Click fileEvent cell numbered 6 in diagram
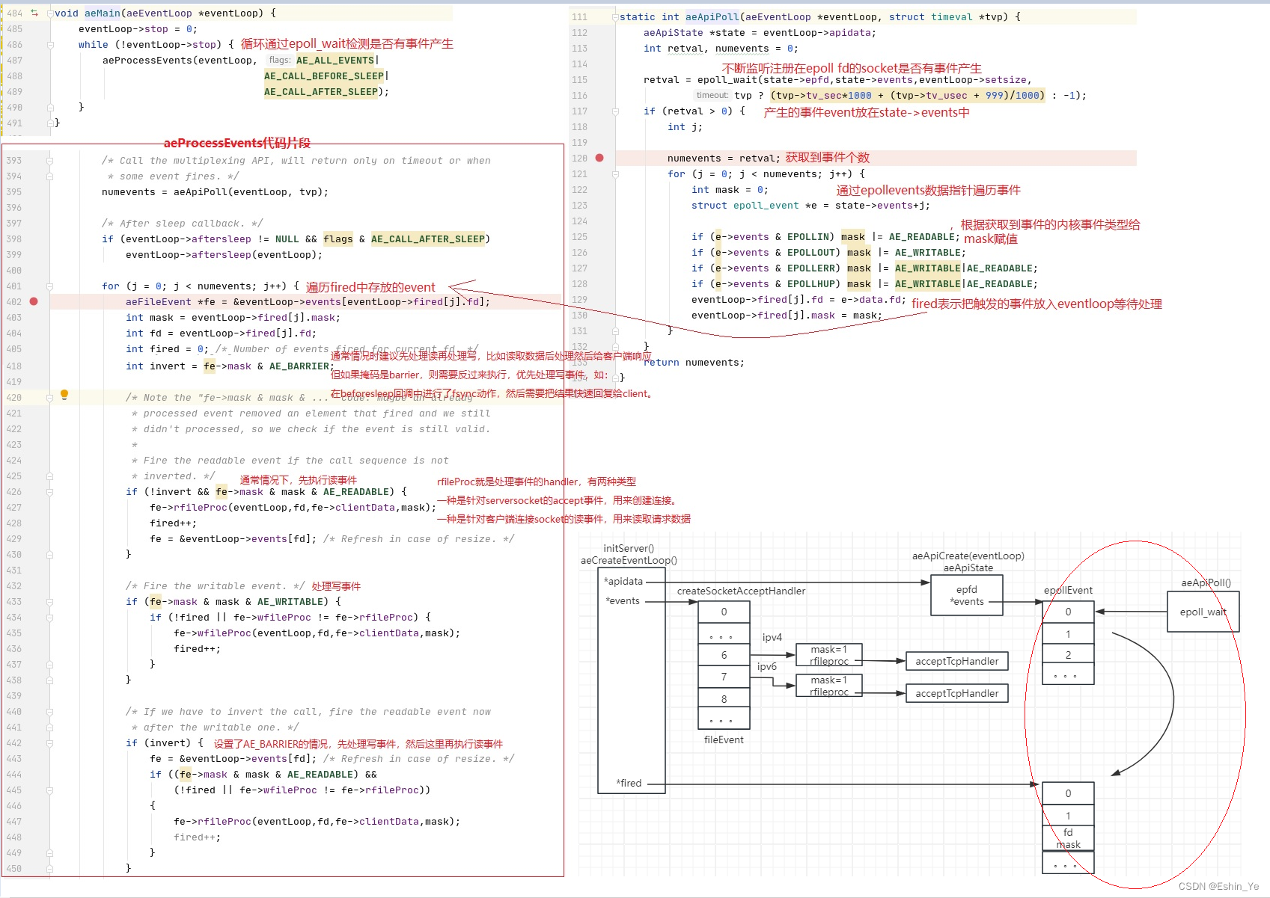Image resolution: width=1270 pixels, height=898 pixels. coord(724,655)
